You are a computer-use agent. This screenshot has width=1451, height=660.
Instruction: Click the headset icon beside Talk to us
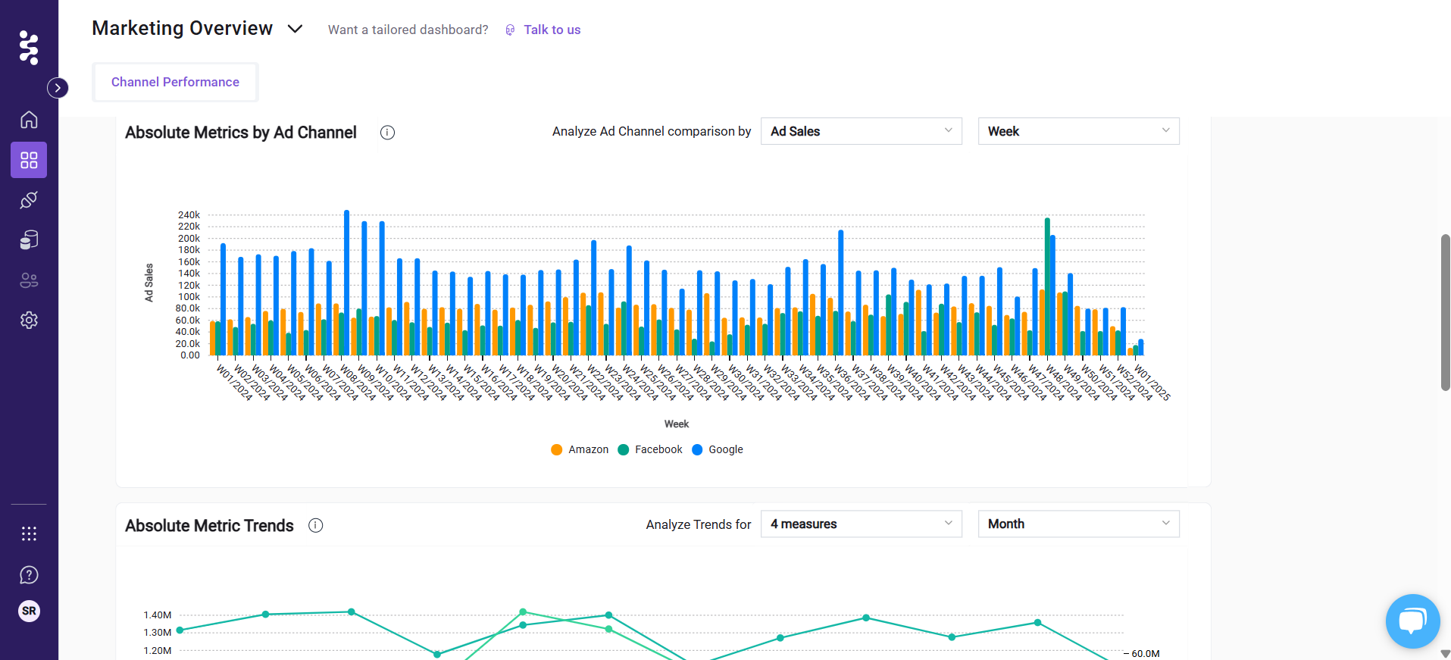[x=510, y=30]
